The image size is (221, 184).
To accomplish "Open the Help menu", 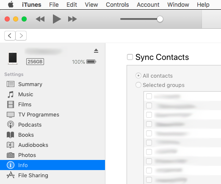I will (x=203, y=5).
